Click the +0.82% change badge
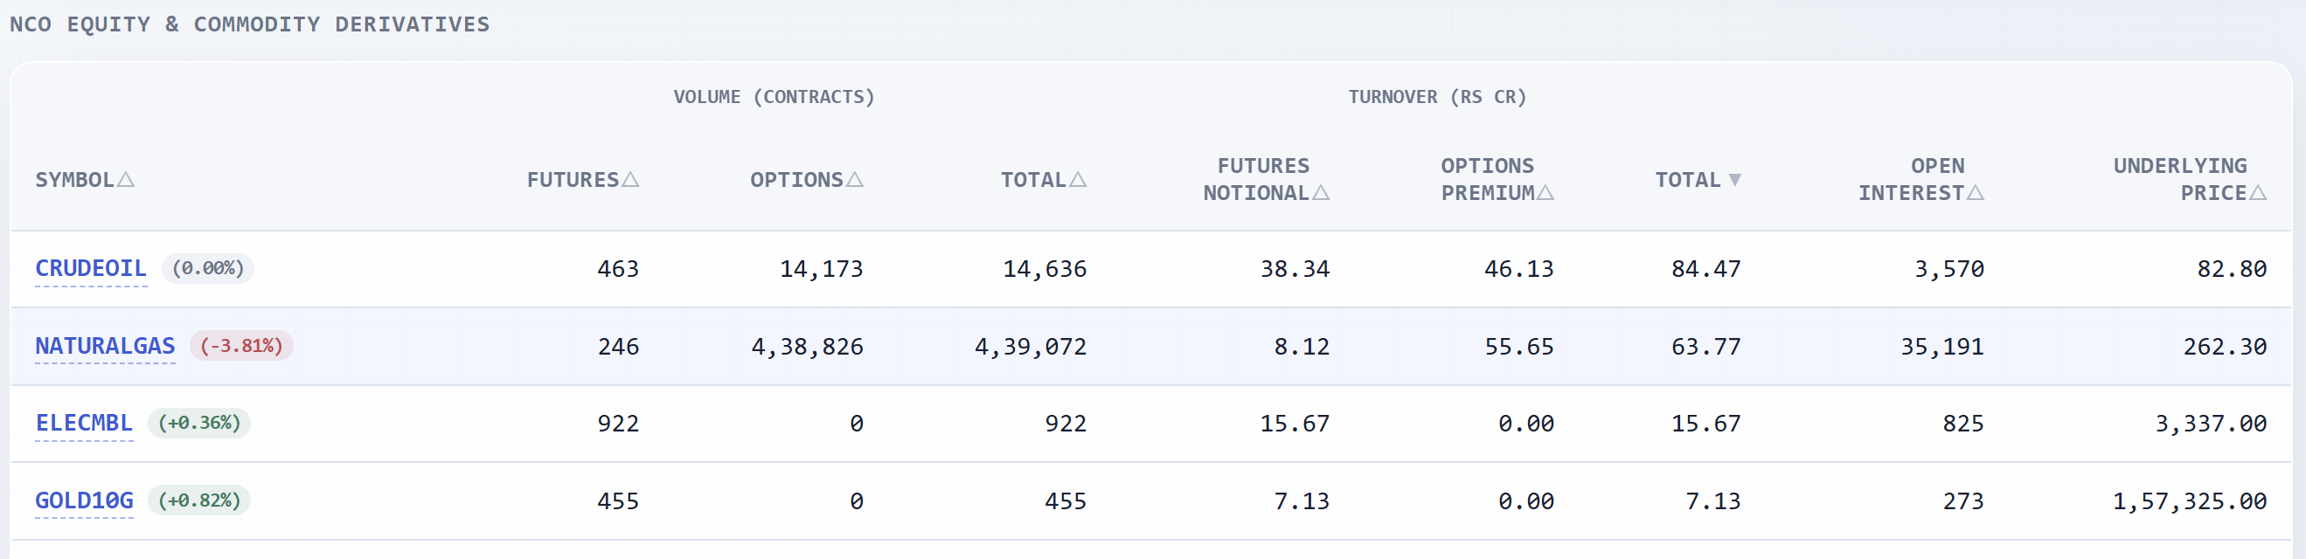The image size is (2306, 559). coord(198,500)
